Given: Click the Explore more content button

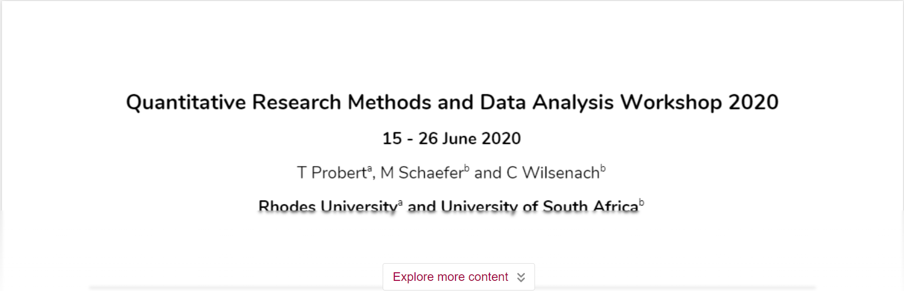Looking at the screenshot, I should tap(459, 277).
